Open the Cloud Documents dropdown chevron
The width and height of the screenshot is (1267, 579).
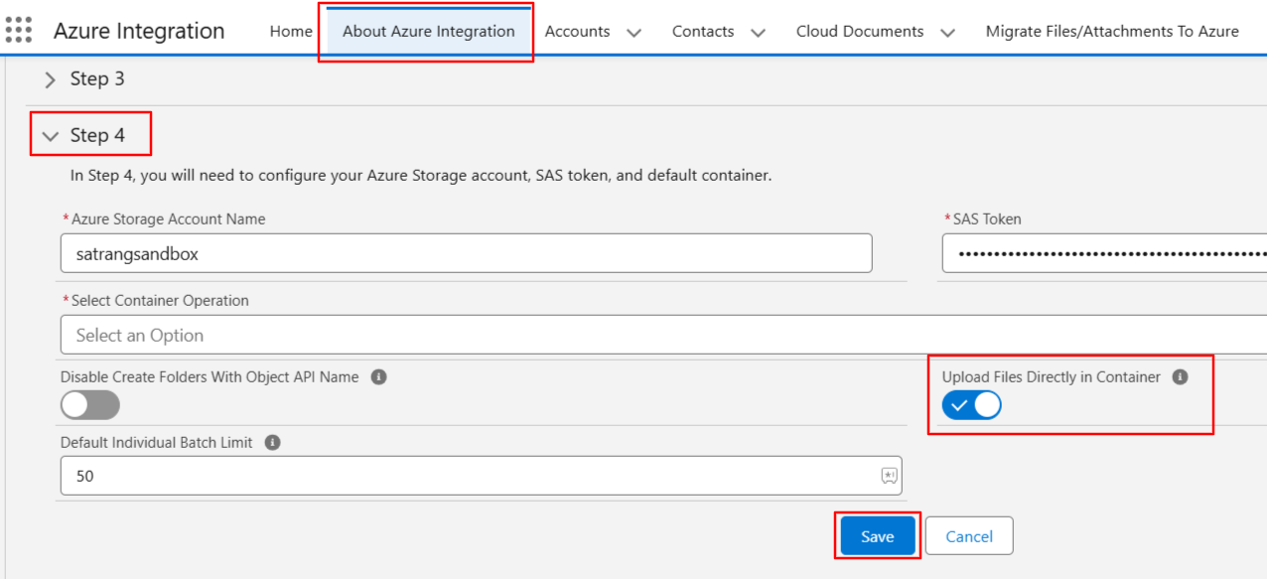coord(948,32)
